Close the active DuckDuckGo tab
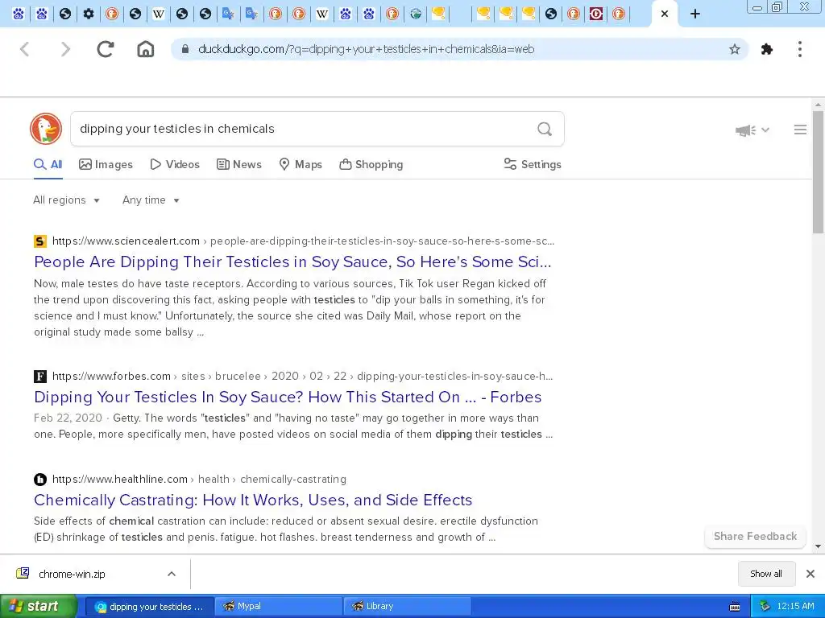This screenshot has width=825, height=618. (x=665, y=14)
